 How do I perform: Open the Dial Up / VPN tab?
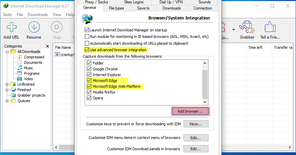tap(171, 2)
